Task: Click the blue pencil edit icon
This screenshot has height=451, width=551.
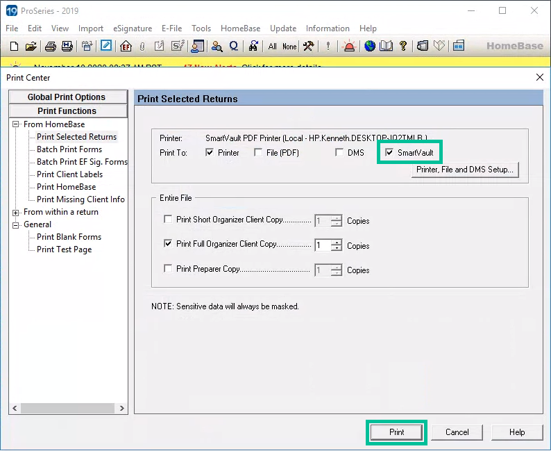Action: coord(105,46)
